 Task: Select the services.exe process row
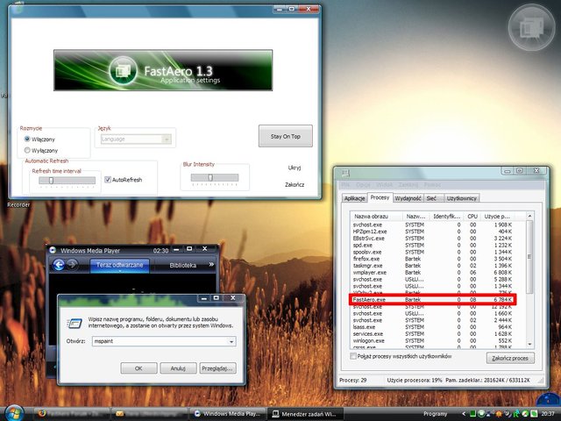coord(433,333)
